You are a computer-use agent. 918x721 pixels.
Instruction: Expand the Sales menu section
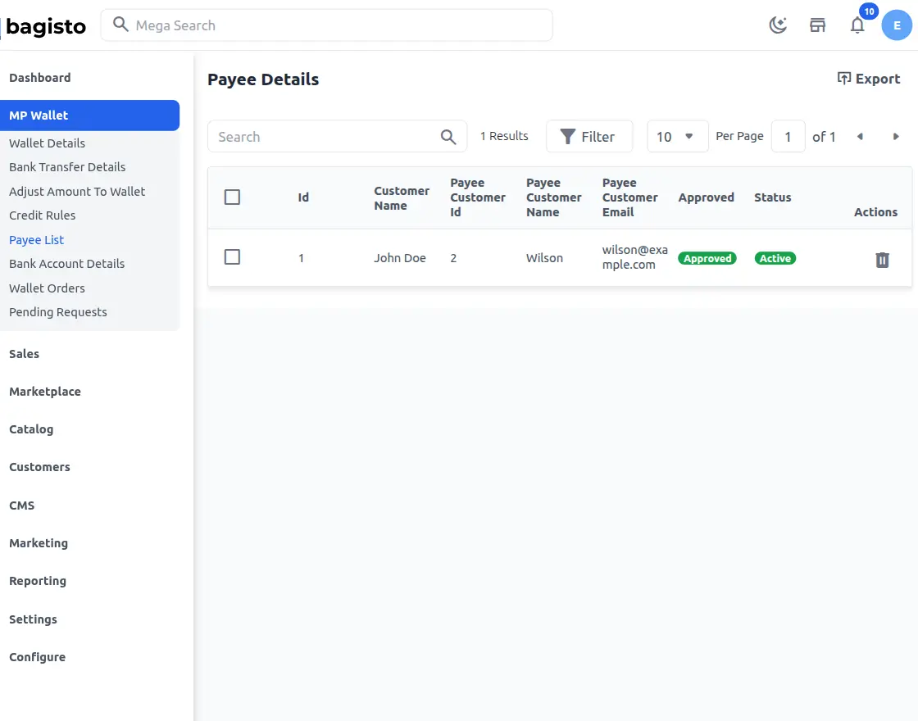25,354
